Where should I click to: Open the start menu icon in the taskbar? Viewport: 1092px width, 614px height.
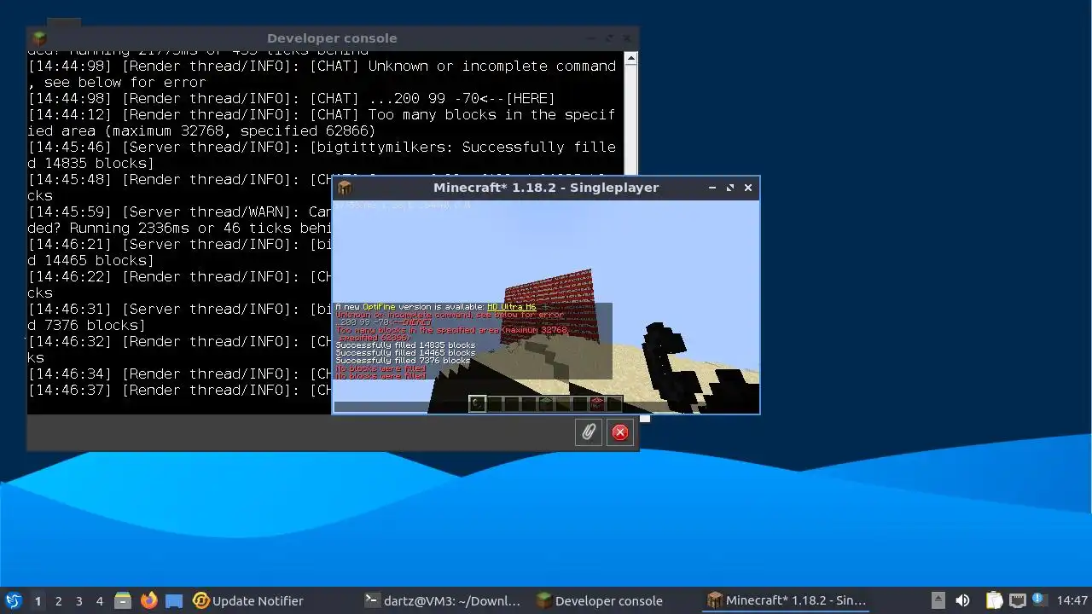[x=13, y=600]
